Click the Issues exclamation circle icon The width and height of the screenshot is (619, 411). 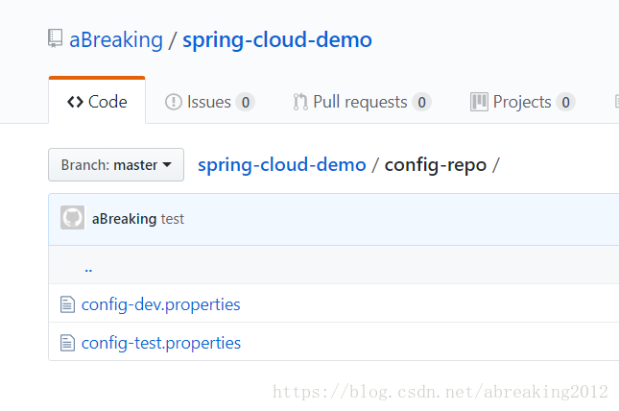pyautogui.click(x=174, y=102)
